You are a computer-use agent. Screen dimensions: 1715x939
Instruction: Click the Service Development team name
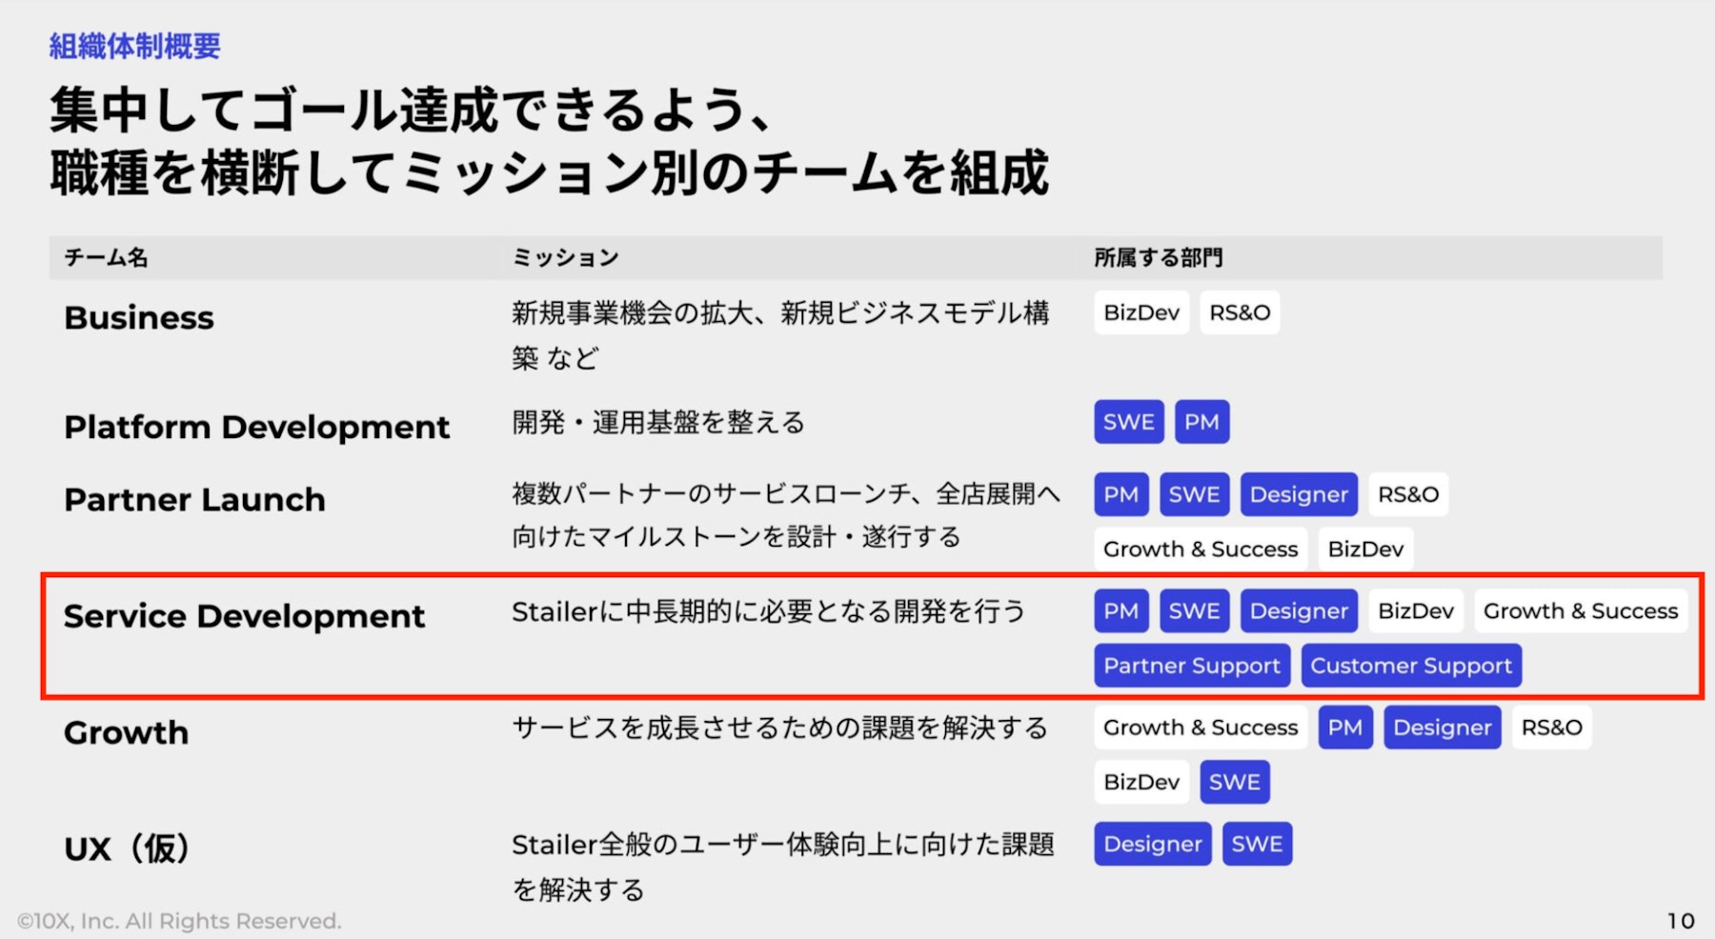244,616
